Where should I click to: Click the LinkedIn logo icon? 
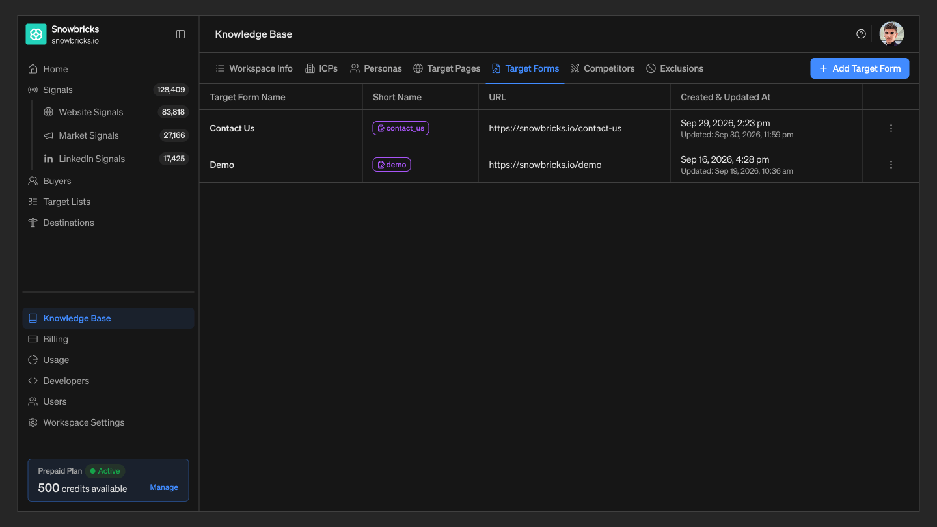[48, 159]
